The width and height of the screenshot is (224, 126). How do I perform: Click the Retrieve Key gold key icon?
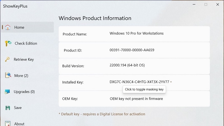pos(8,59)
